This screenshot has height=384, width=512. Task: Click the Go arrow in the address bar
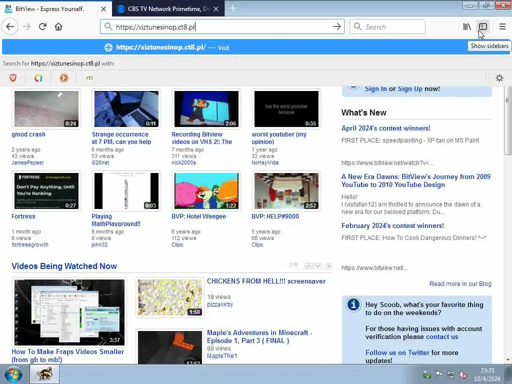point(336,26)
